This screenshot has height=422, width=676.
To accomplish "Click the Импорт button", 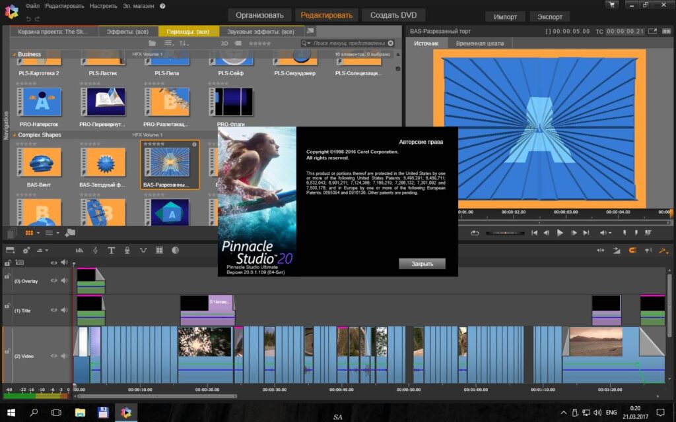I will (505, 16).
